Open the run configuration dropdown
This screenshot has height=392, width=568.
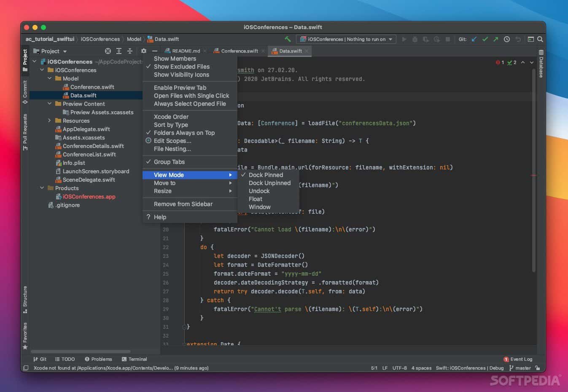tap(346, 39)
